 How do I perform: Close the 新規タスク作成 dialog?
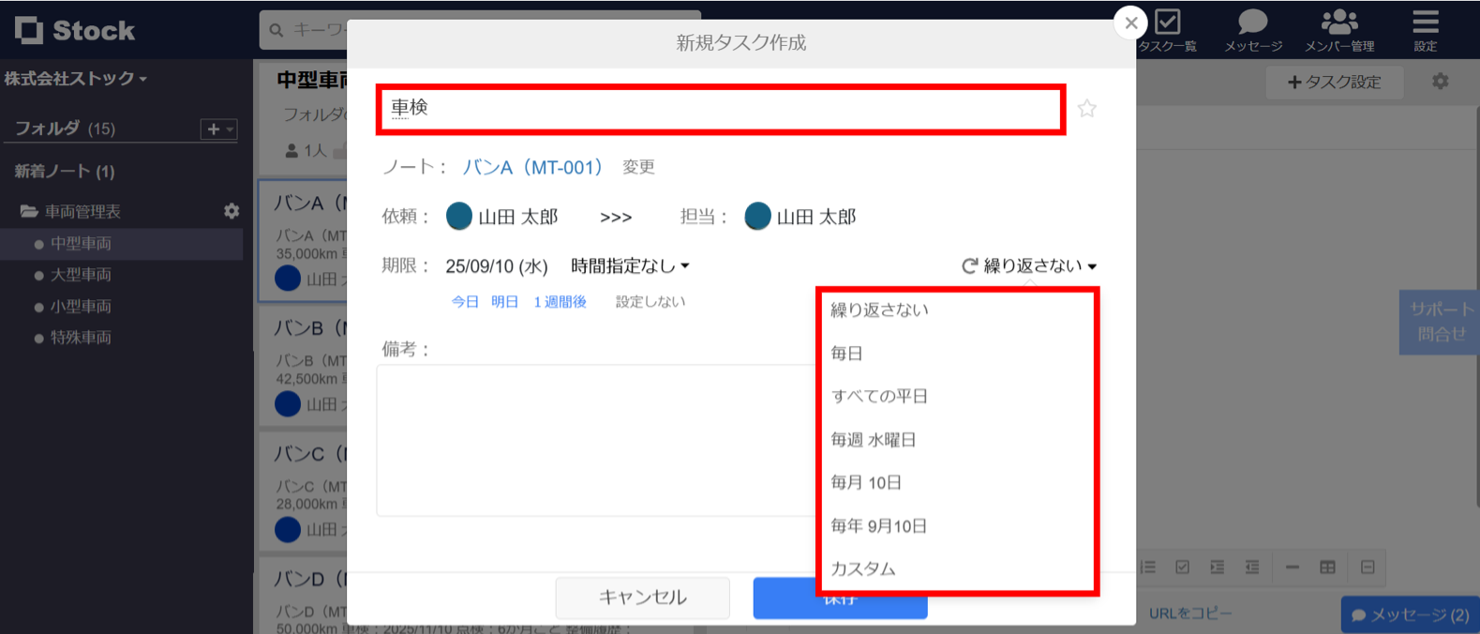coord(1131,23)
